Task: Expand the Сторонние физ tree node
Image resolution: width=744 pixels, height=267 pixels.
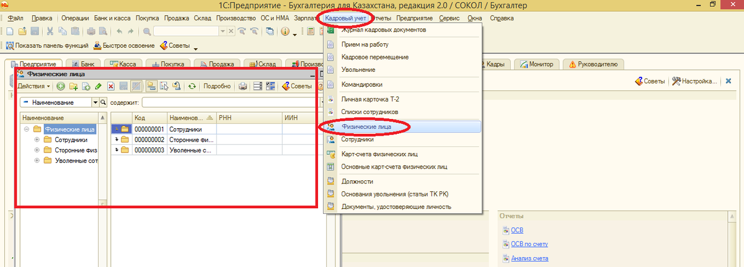Action: [37, 150]
